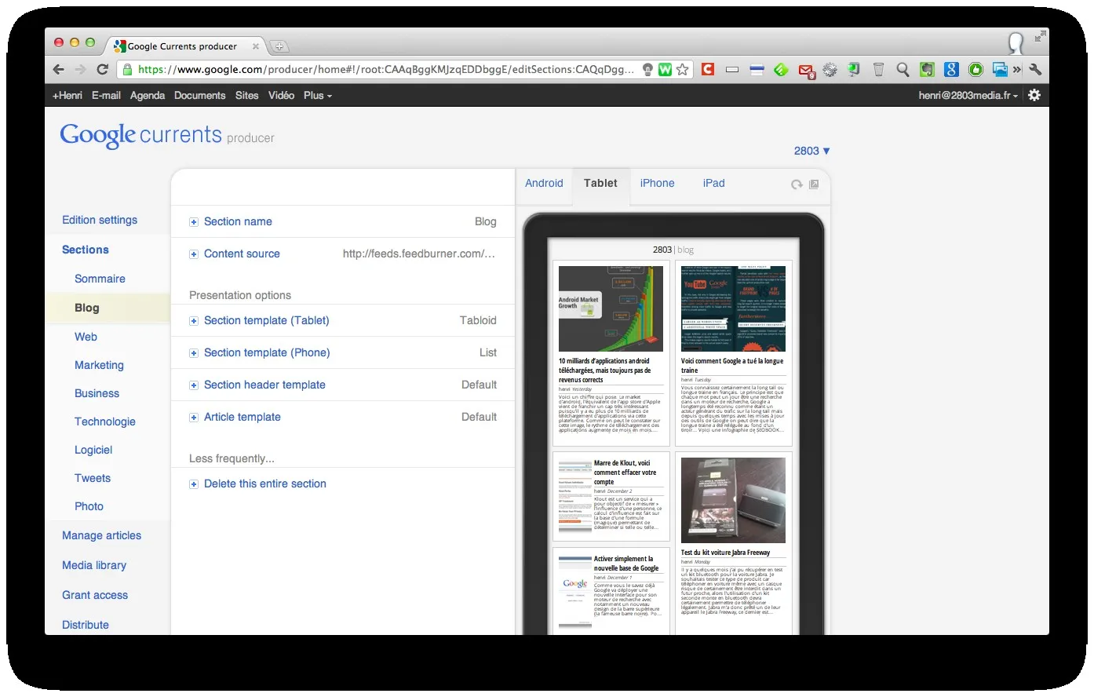Open Media library
1094x697 pixels.
tap(94, 565)
